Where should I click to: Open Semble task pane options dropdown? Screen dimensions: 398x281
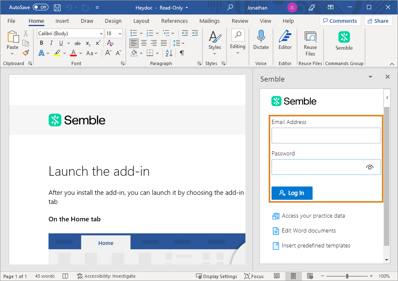[370, 77]
